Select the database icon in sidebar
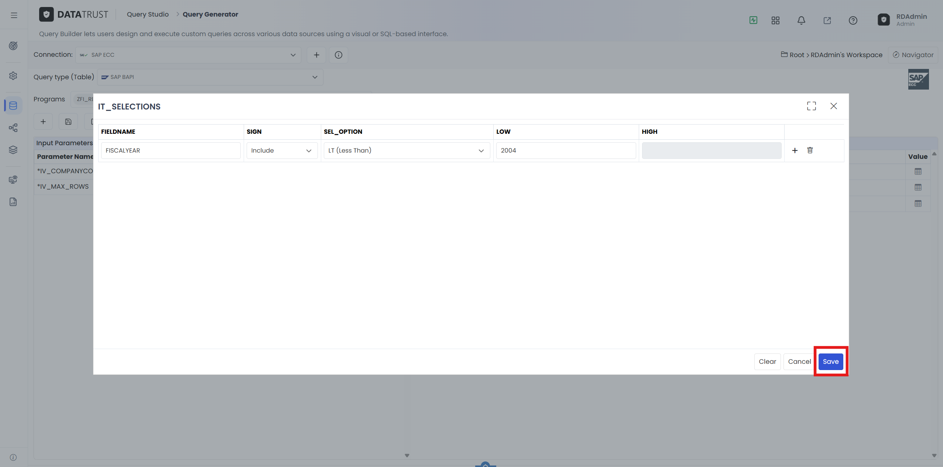 tap(13, 105)
